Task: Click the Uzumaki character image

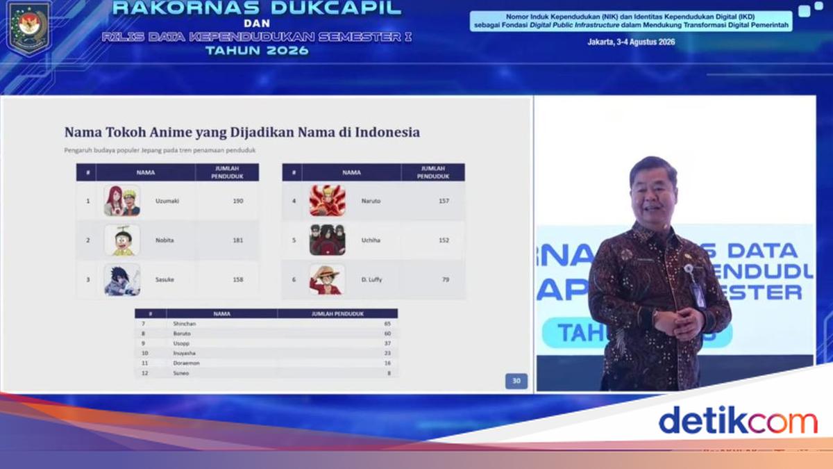Action: point(121,201)
